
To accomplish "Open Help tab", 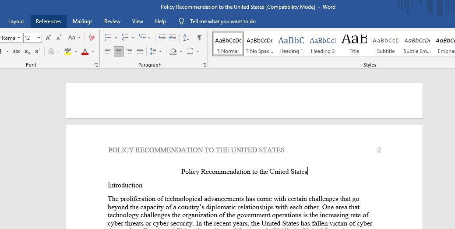I will tap(160, 21).
